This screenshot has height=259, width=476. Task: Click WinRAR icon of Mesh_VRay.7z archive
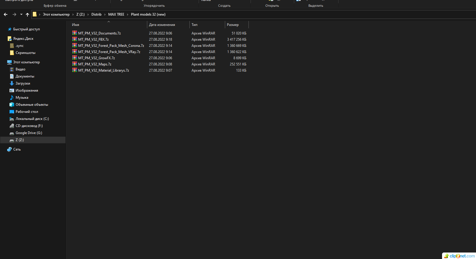[x=75, y=52]
